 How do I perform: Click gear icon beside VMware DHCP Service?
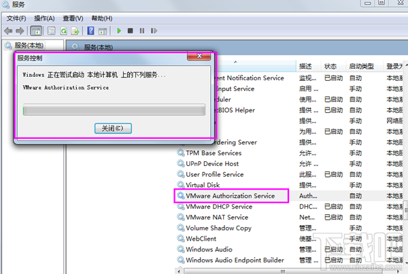click(181, 206)
